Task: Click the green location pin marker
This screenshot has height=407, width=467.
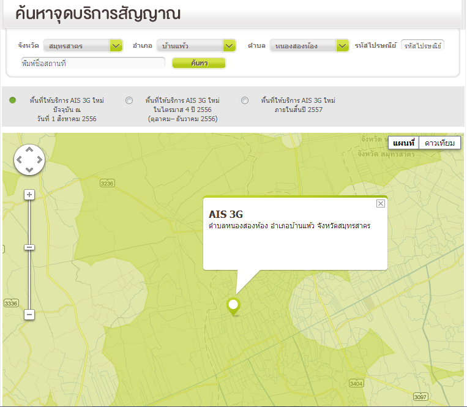Action: pyautogui.click(x=233, y=307)
